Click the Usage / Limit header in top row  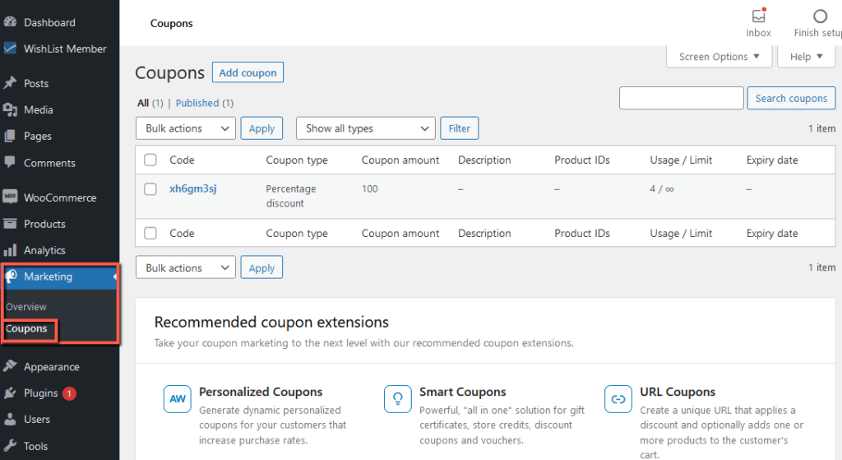681,160
